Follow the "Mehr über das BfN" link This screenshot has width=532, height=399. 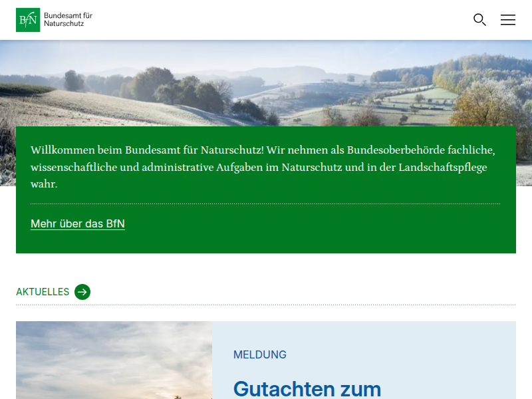tap(78, 224)
